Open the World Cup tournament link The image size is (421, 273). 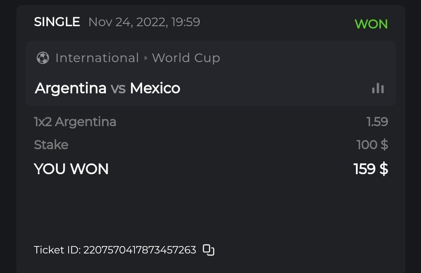(x=186, y=58)
